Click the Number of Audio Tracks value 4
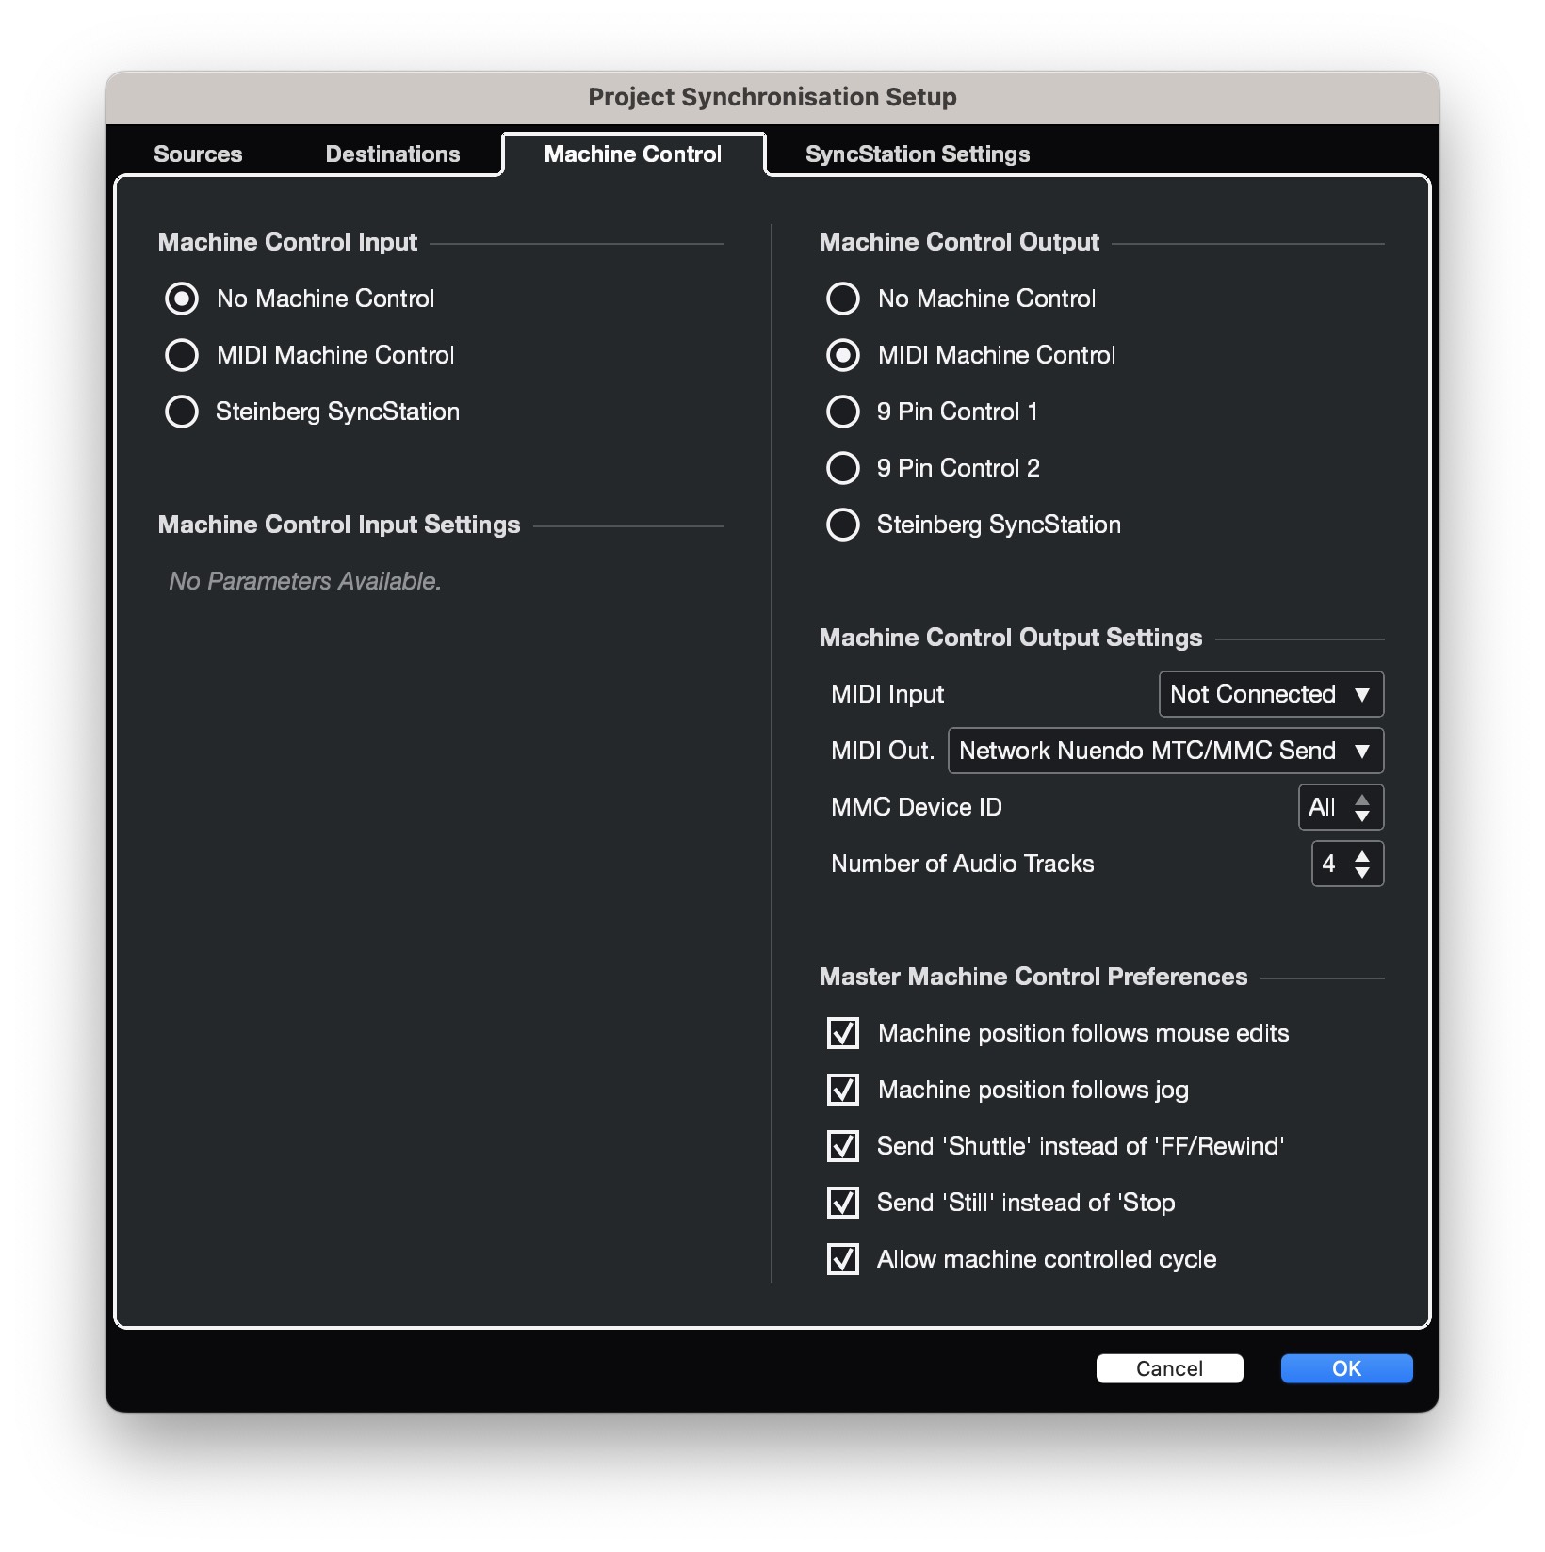 pos(1328,864)
